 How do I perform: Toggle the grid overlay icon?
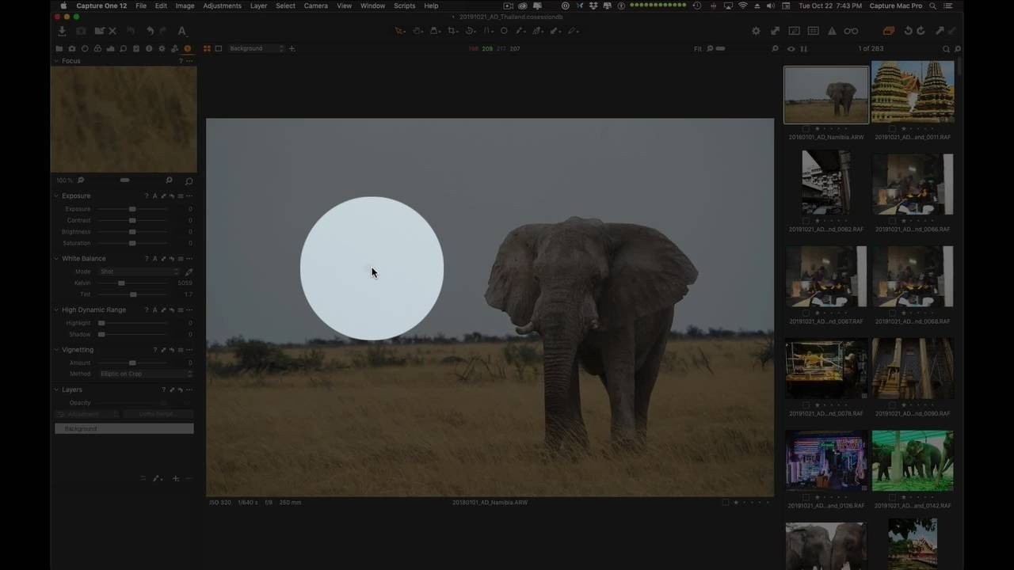point(813,31)
